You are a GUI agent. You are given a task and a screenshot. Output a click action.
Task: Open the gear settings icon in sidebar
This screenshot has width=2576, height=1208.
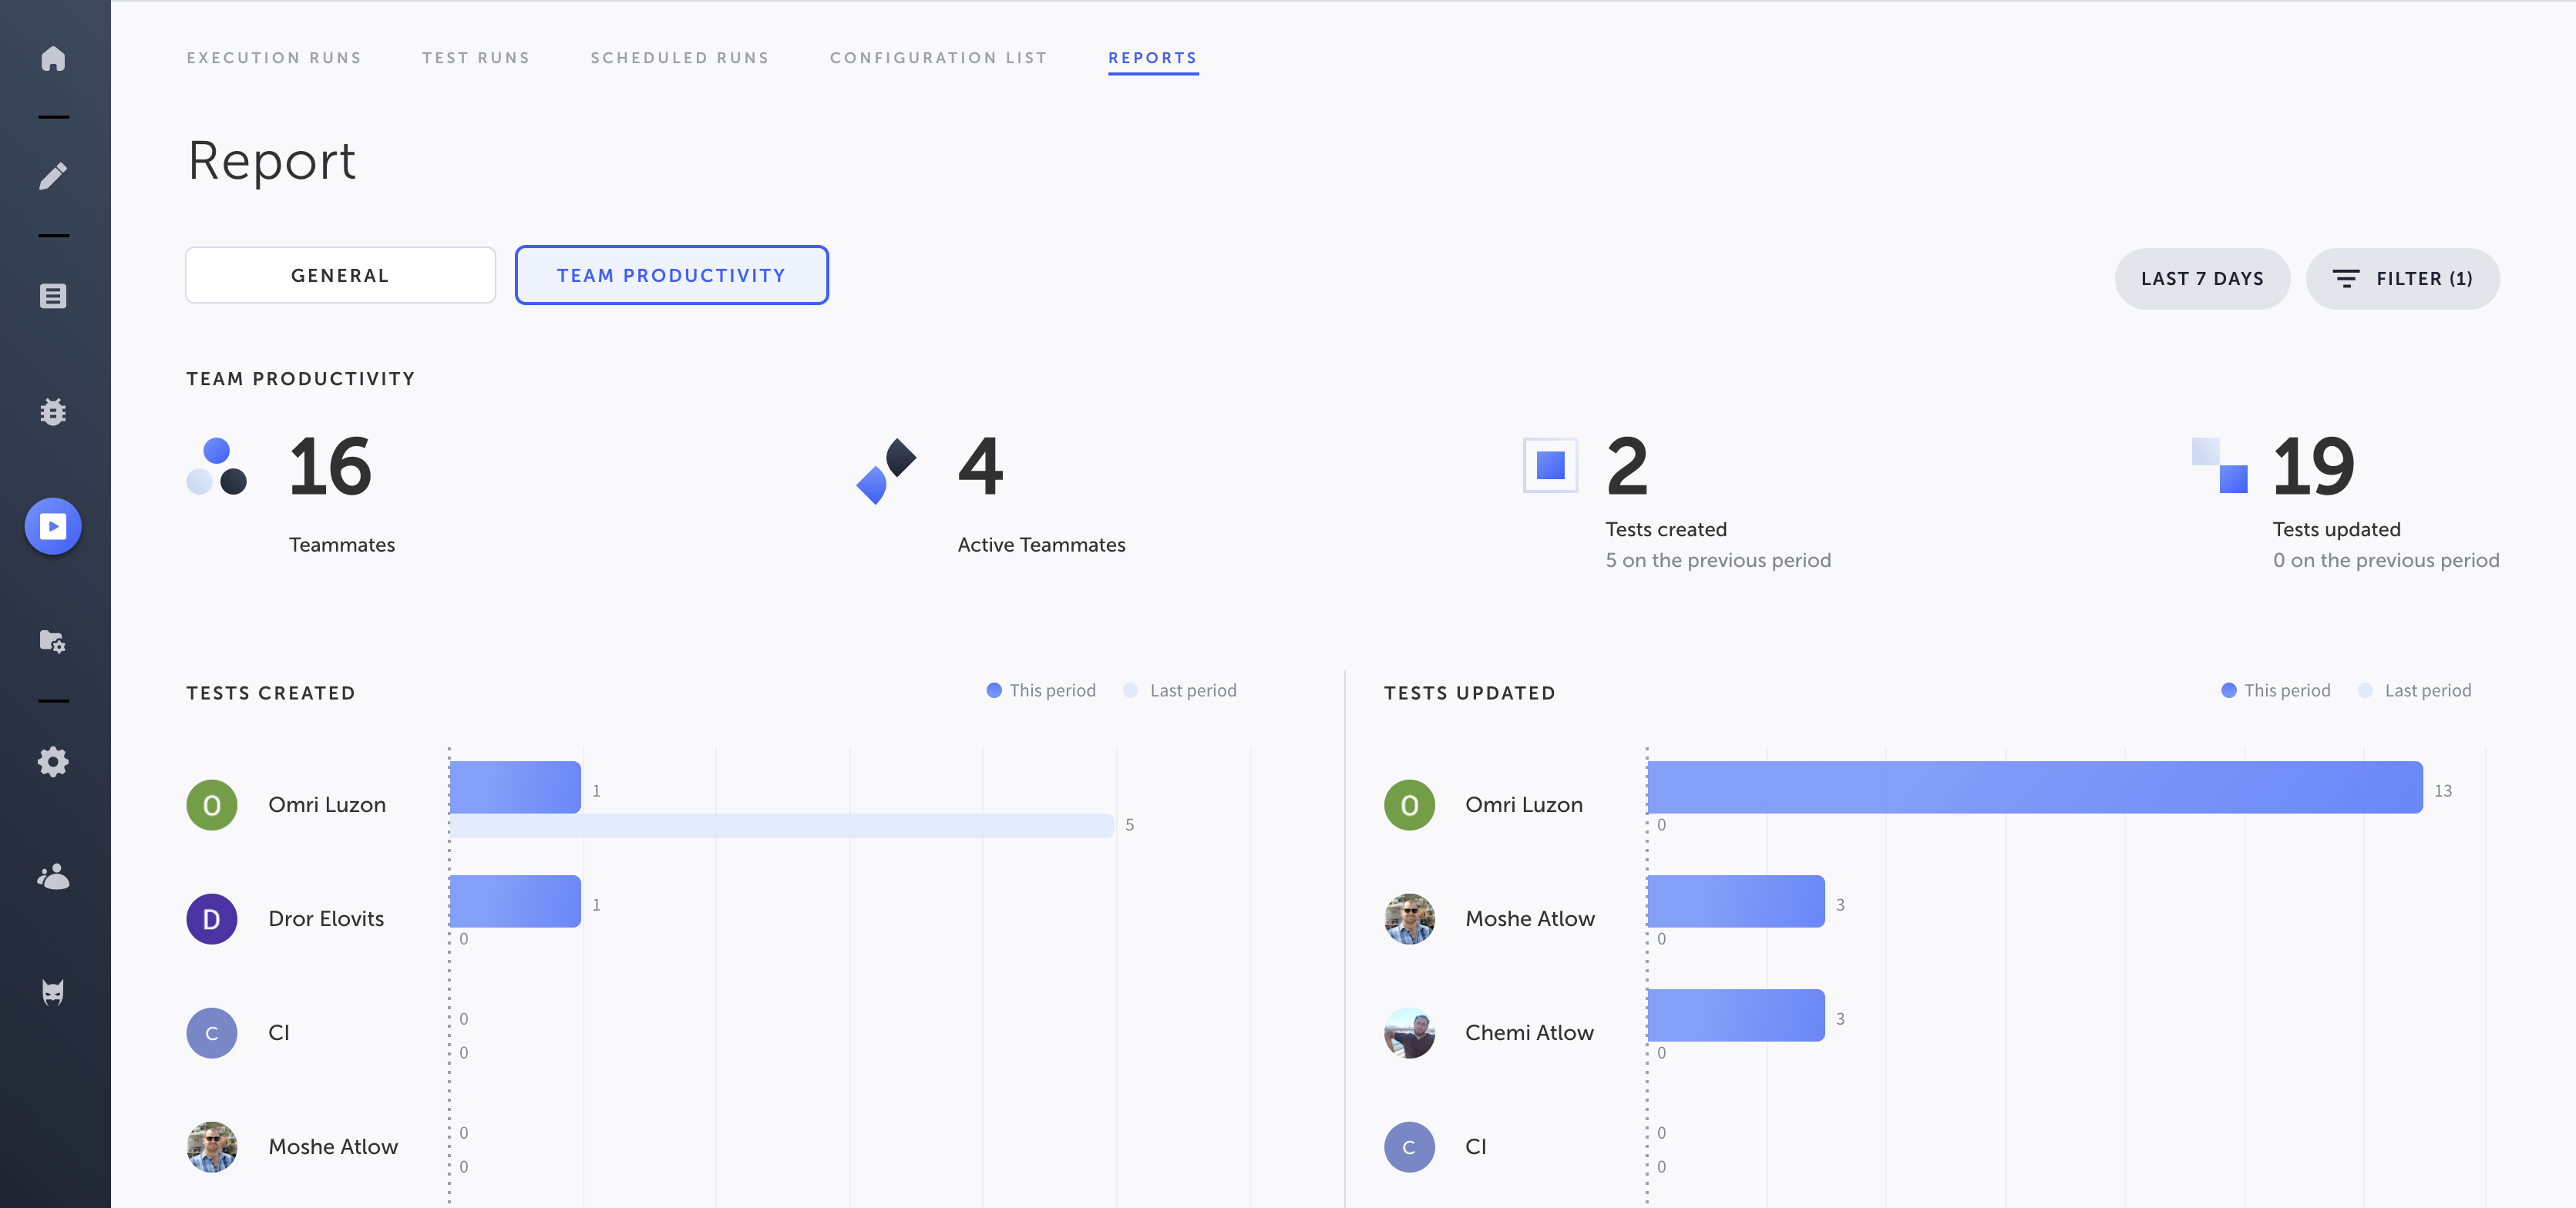tap(53, 763)
